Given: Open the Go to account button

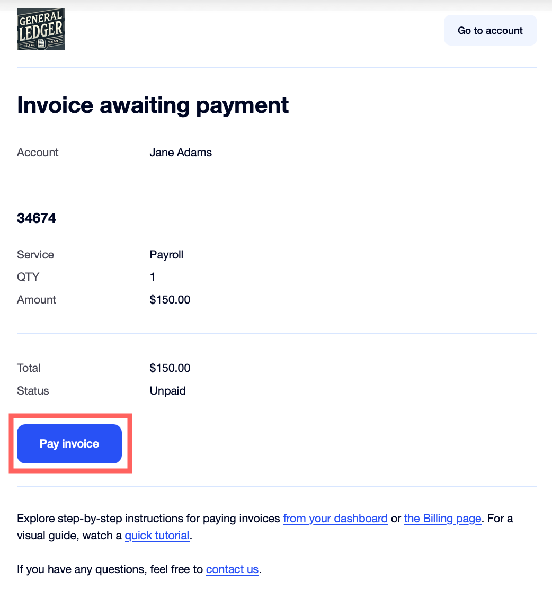Looking at the screenshot, I should coord(490,31).
